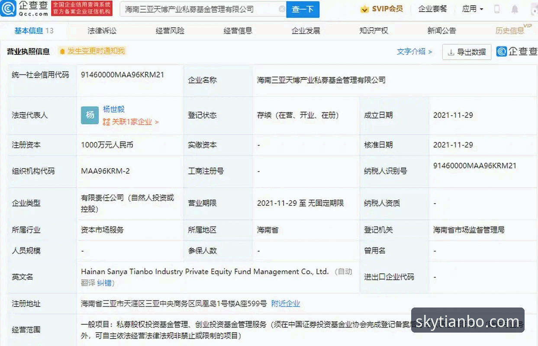
Task: Switch to the 企业发展 tab
Action: pos(306,31)
